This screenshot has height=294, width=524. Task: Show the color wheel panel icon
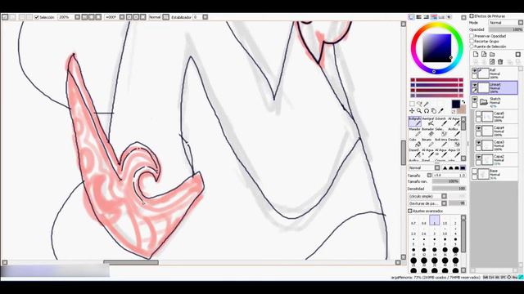point(411,17)
